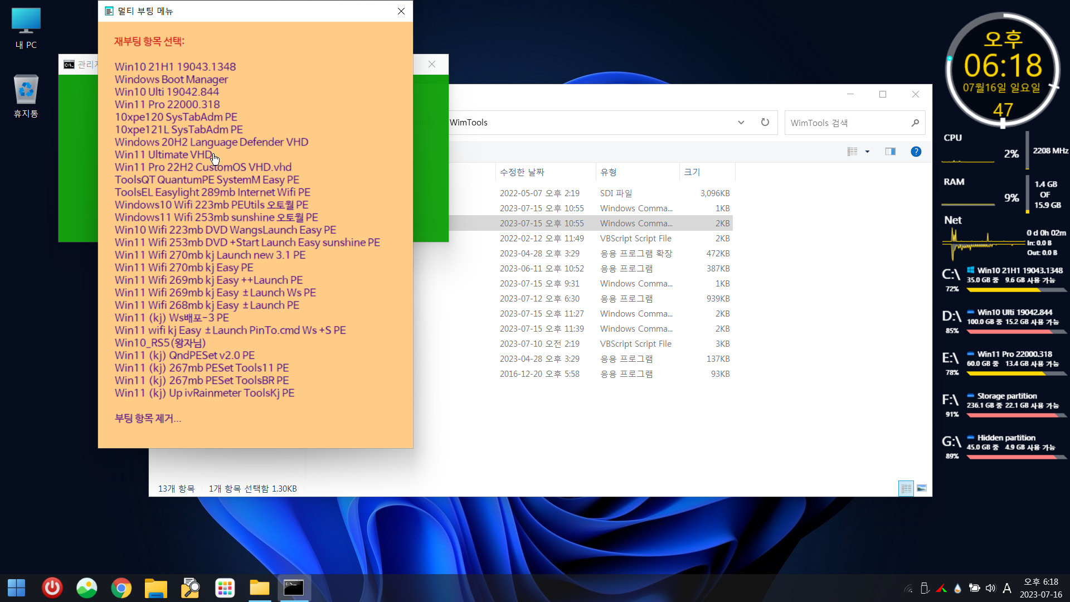Select the VBScript file row sized 3KB
The image size is (1070, 602).
point(591,343)
